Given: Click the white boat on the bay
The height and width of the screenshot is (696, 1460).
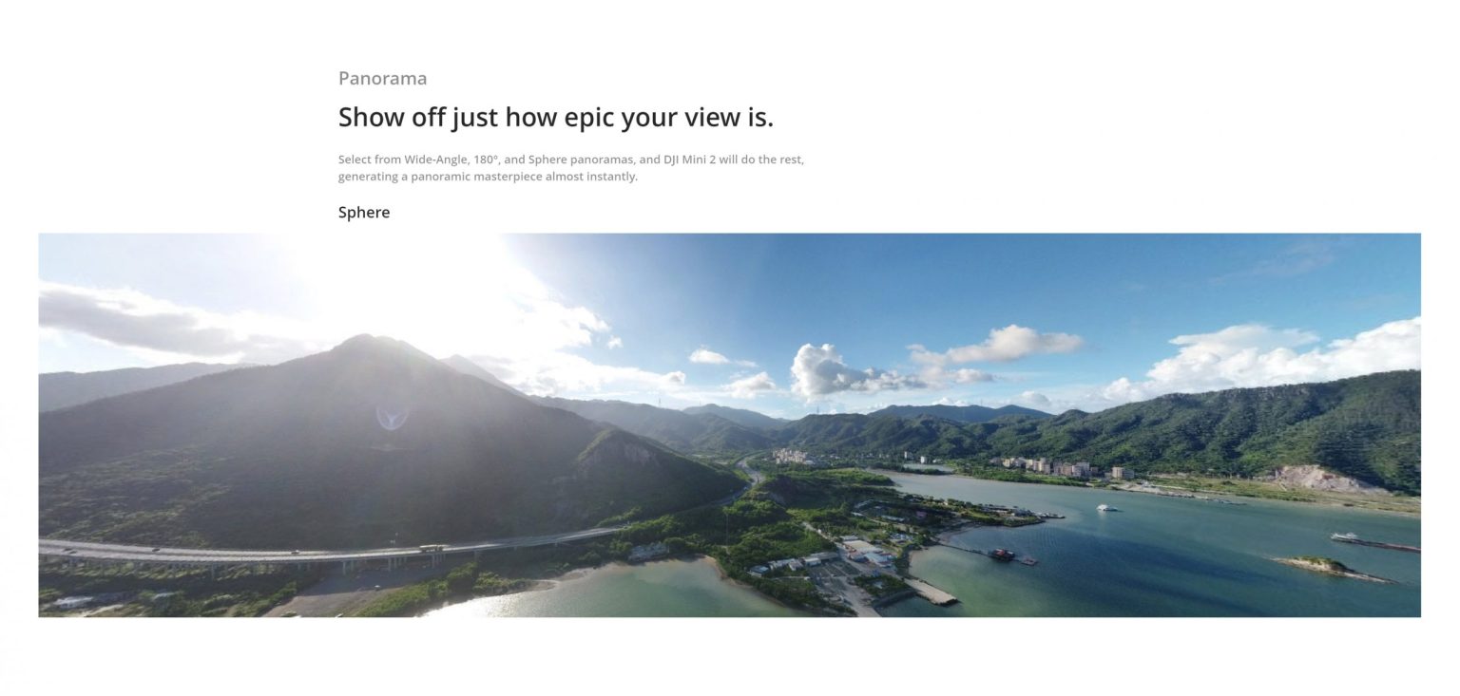Looking at the screenshot, I should 1107,508.
